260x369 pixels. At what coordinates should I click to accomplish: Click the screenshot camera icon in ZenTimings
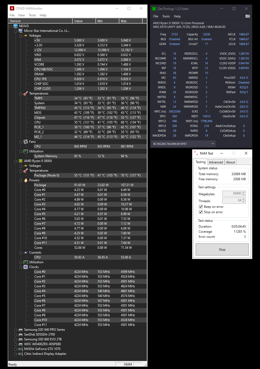click(x=247, y=16)
